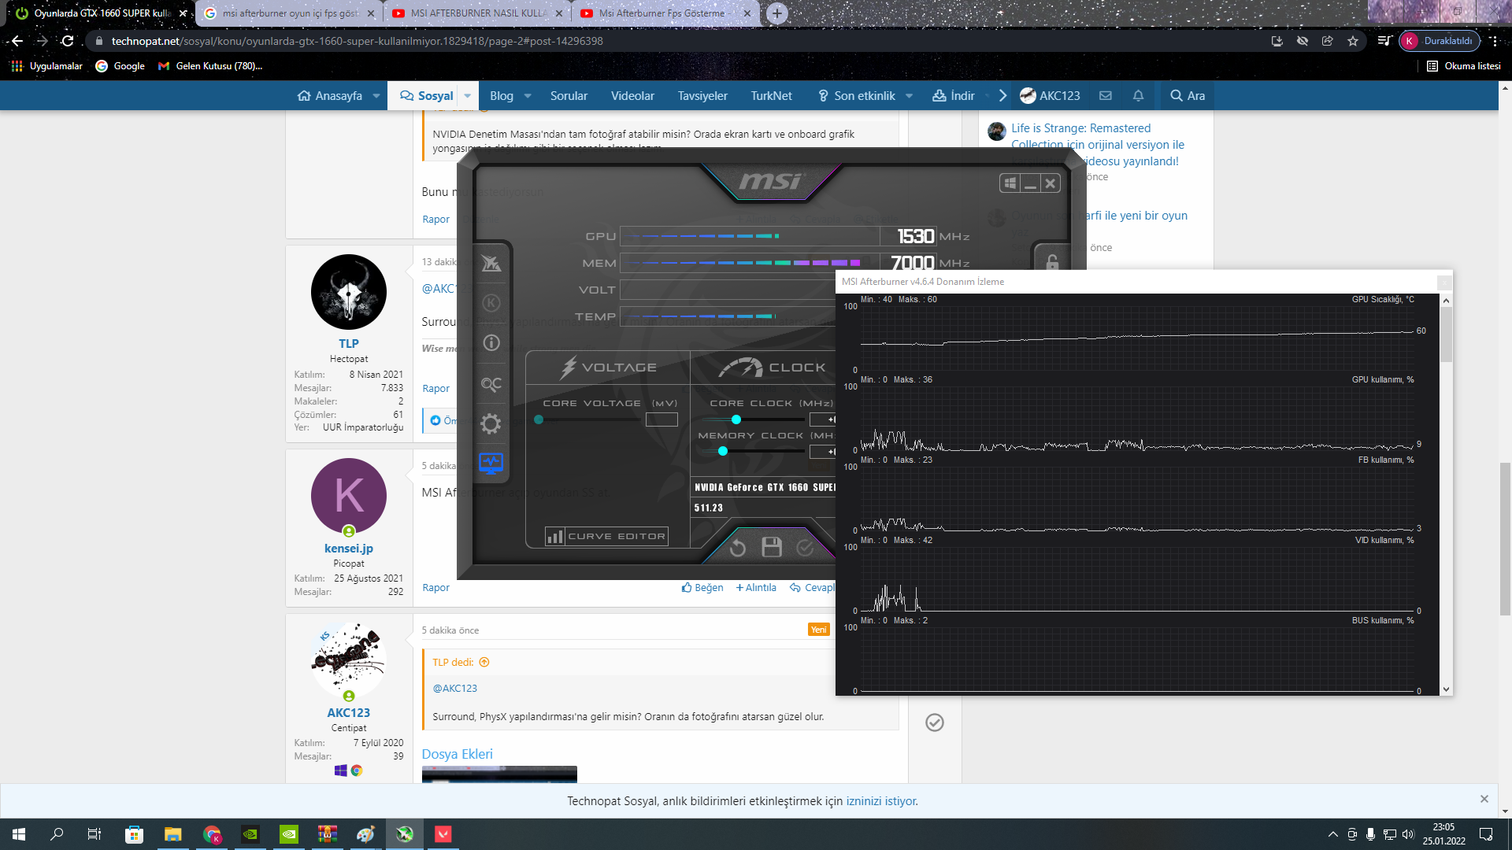The width and height of the screenshot is (1512, 850).
Task: Click reset settings arrow icon
Action: tap(737, 548)
